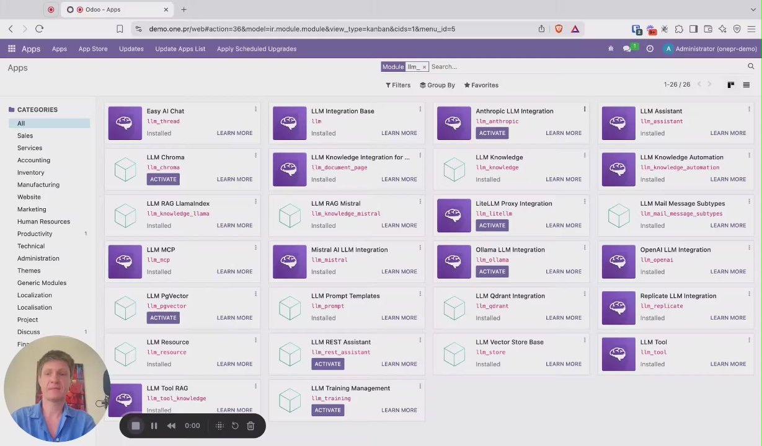Activate the LLM Chroma module
The width and height of the screenshot is (762, 446).
click(163, 179)
